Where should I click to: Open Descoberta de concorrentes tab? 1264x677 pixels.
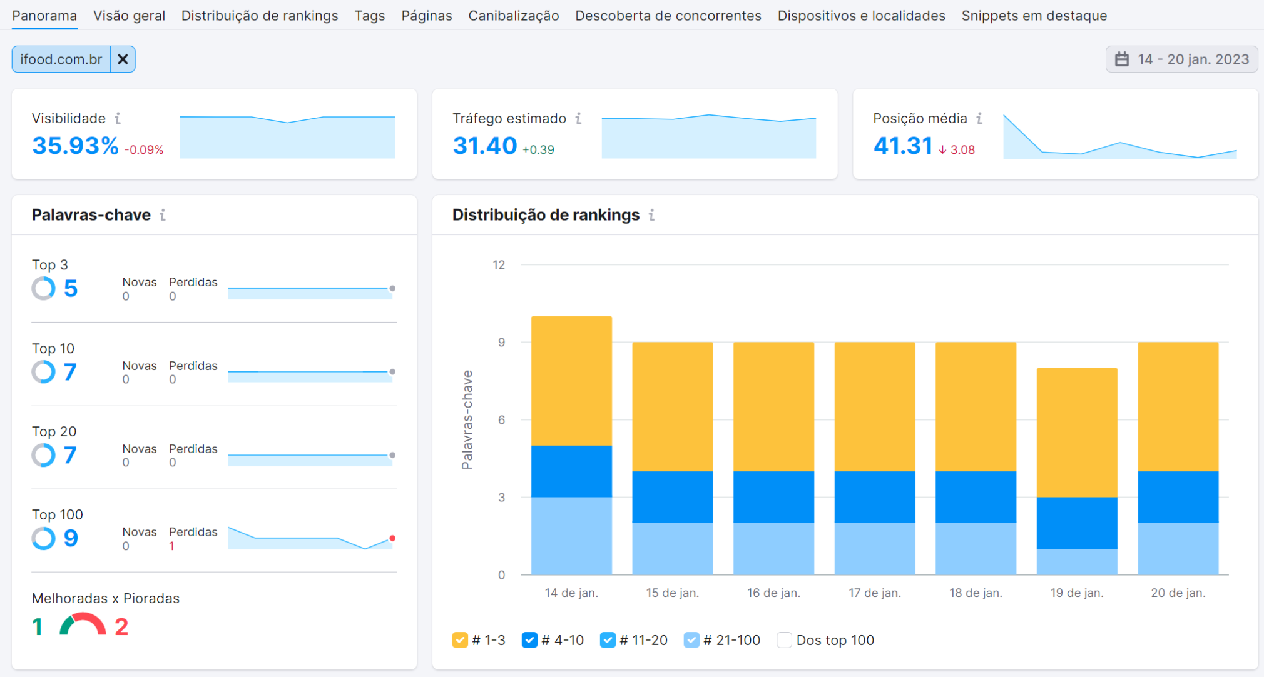point(668,16)
